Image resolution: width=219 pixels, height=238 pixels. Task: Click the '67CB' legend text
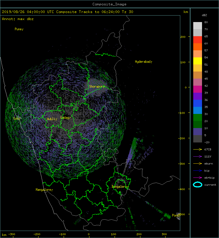[208, 149]
